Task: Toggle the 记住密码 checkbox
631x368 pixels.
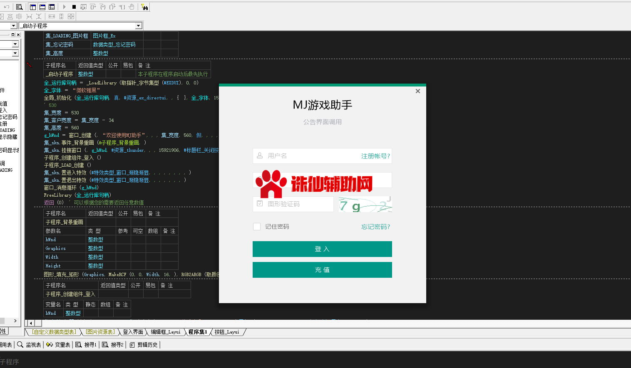Action: (257, 227)
